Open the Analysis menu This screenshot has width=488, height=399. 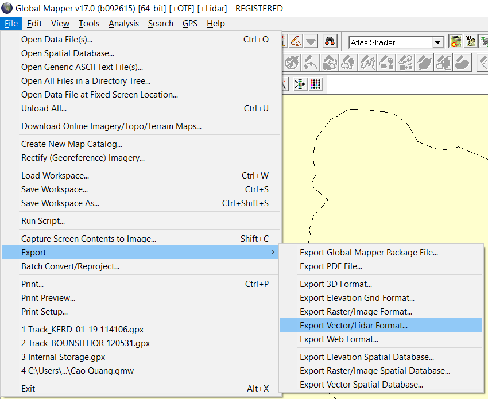(x=123, y=24)
